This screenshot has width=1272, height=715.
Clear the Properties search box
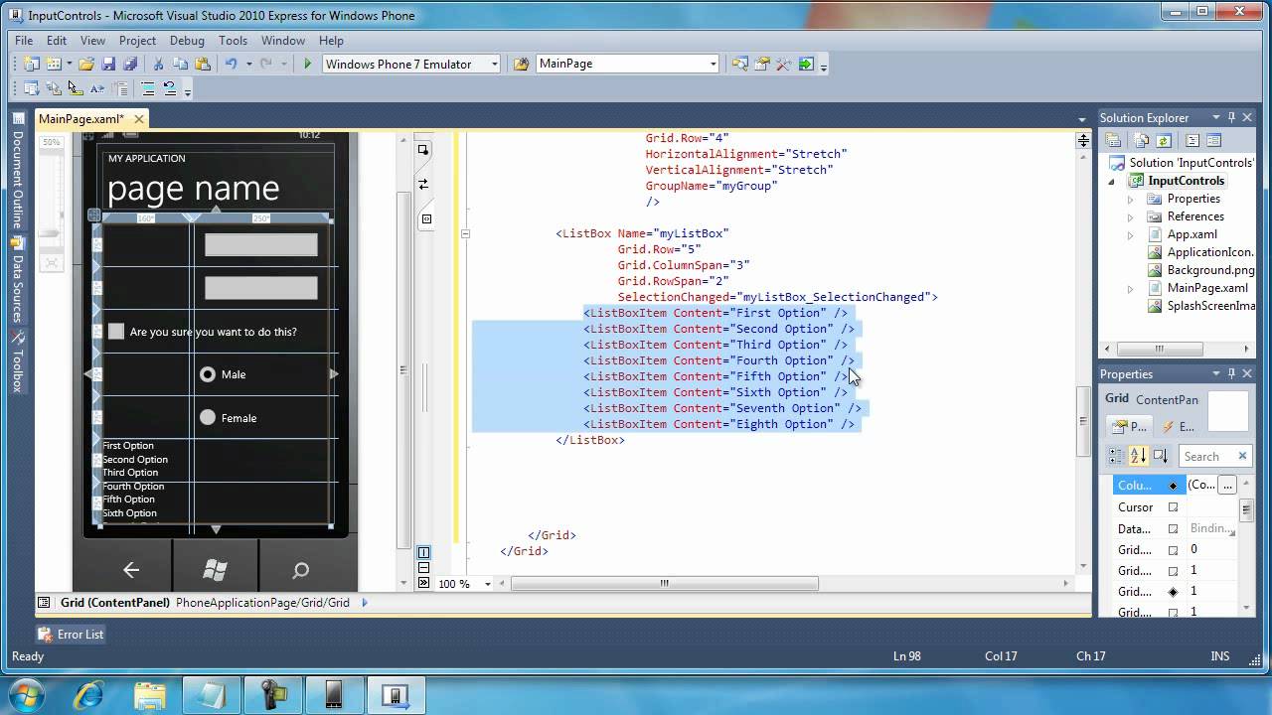(x=1242, y=456)
